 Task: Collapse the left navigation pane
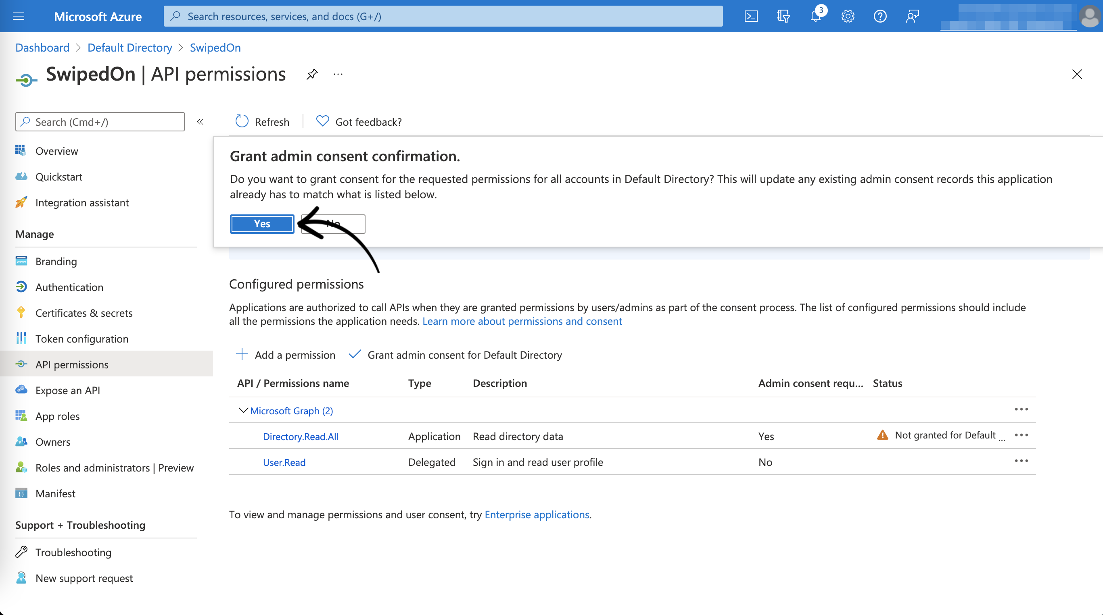tap(200, 122)
